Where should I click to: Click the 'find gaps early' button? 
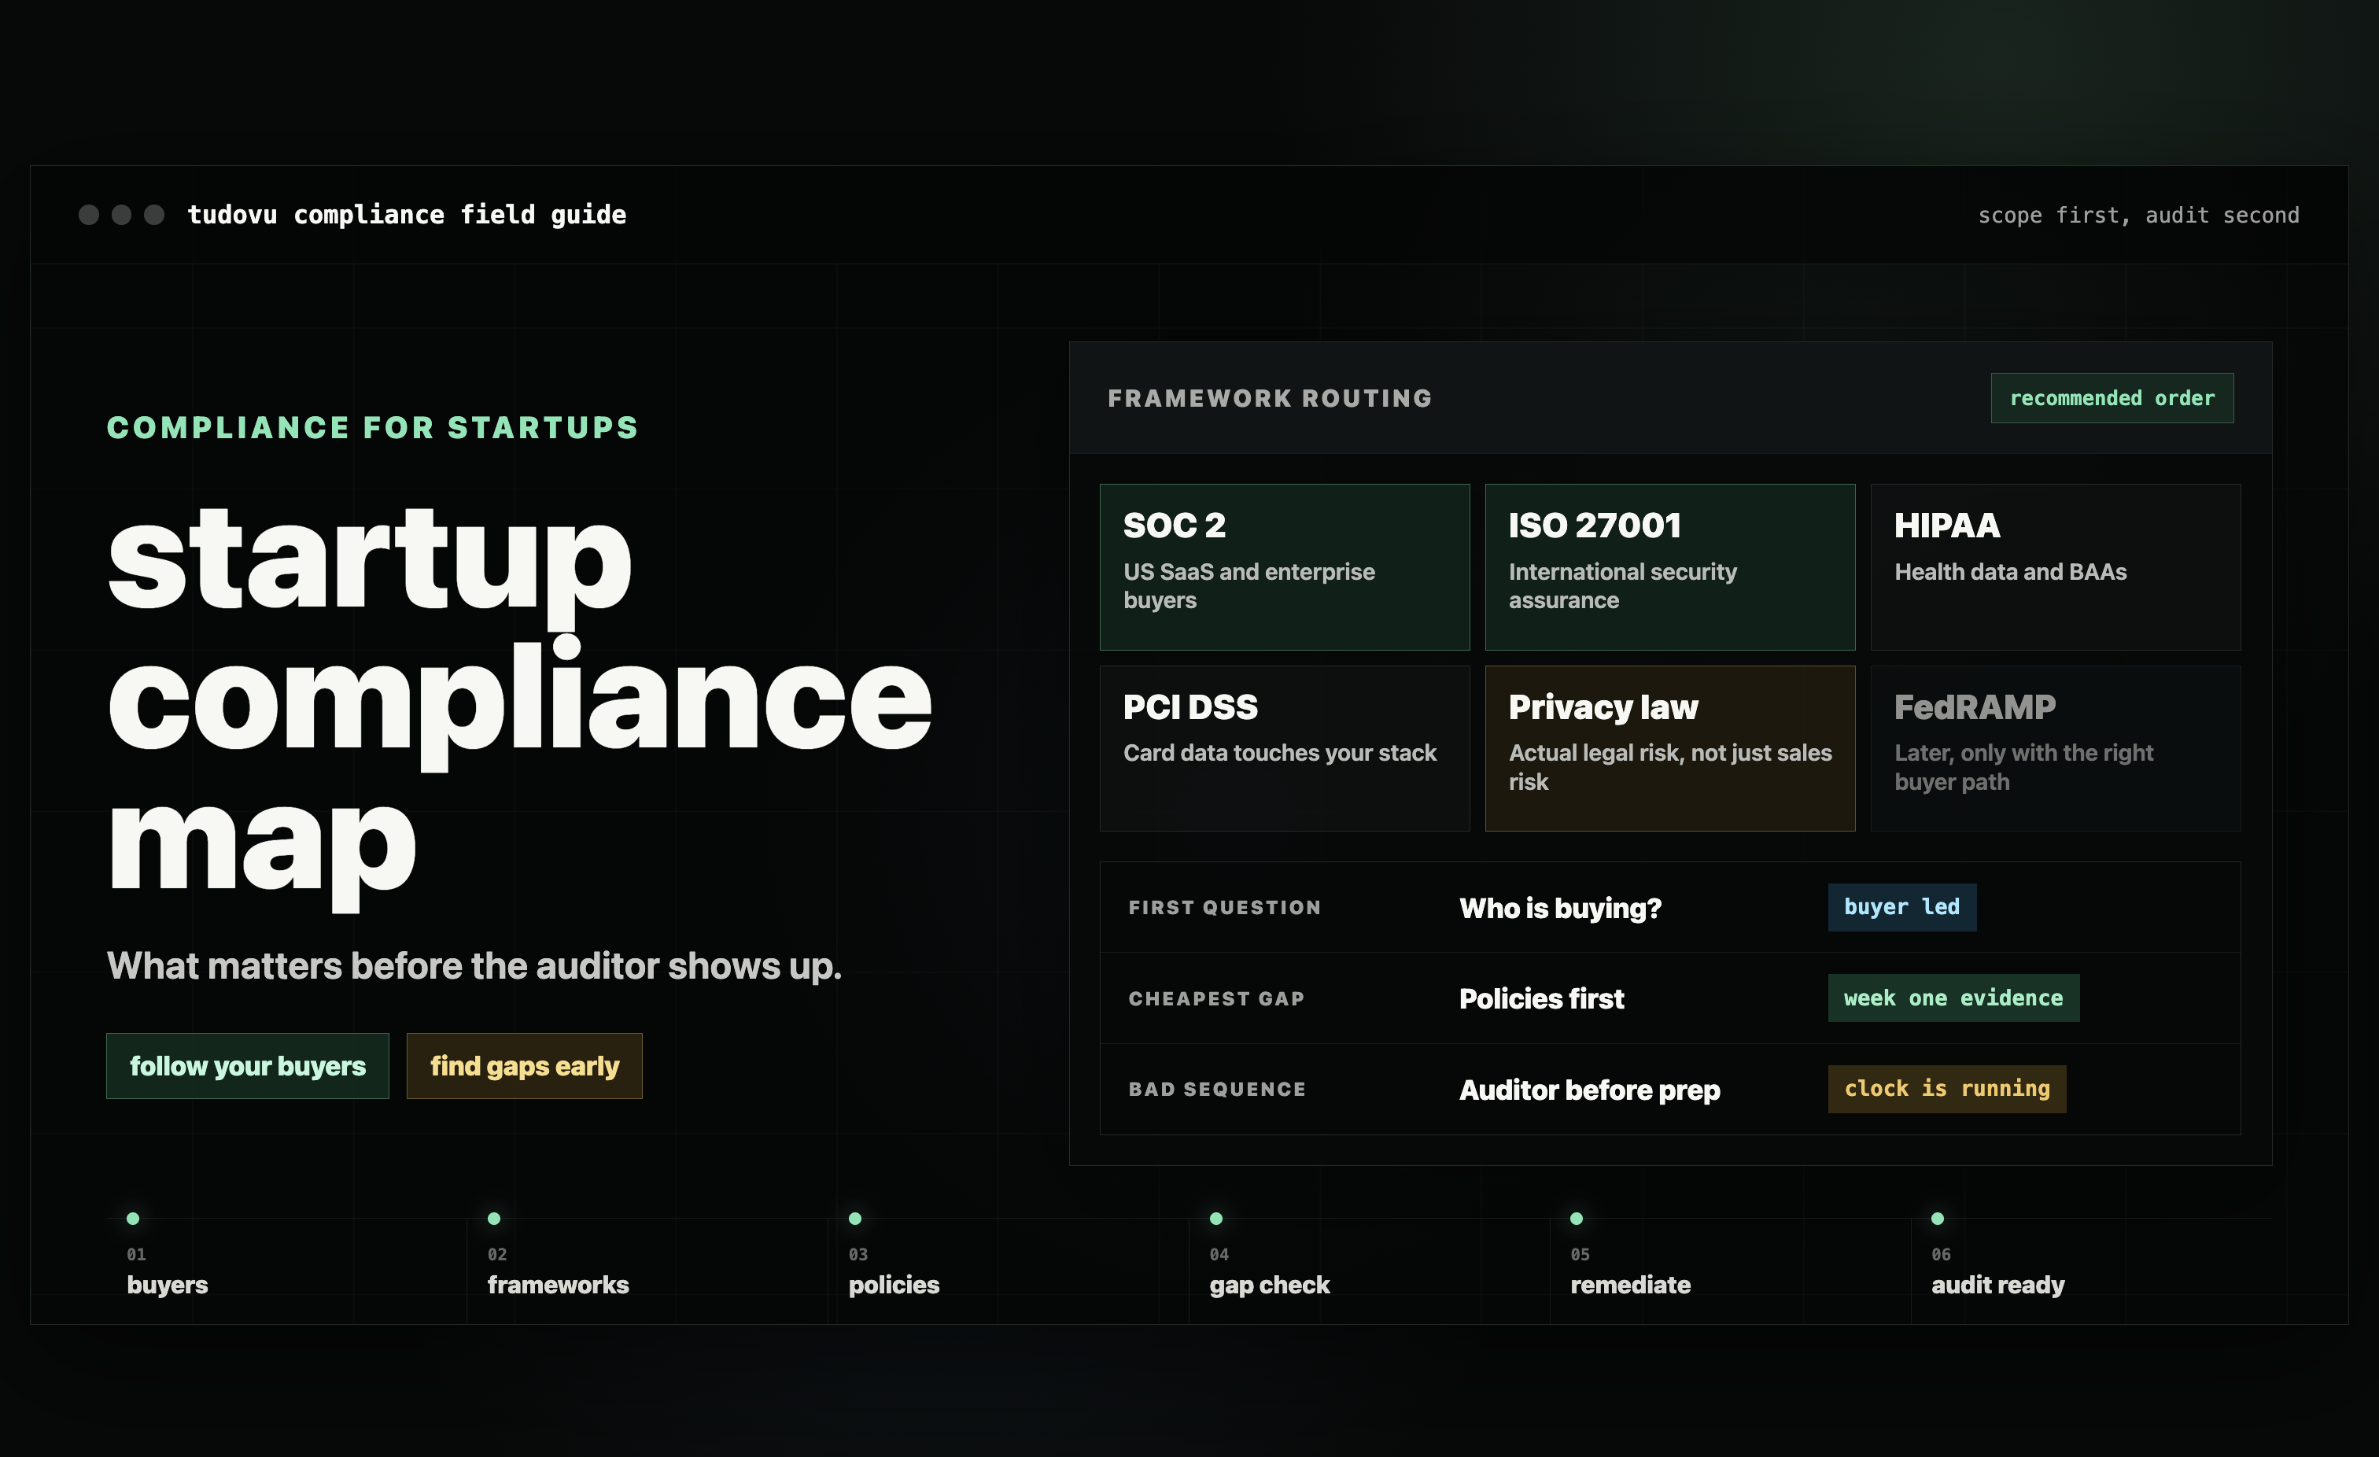524,1066
